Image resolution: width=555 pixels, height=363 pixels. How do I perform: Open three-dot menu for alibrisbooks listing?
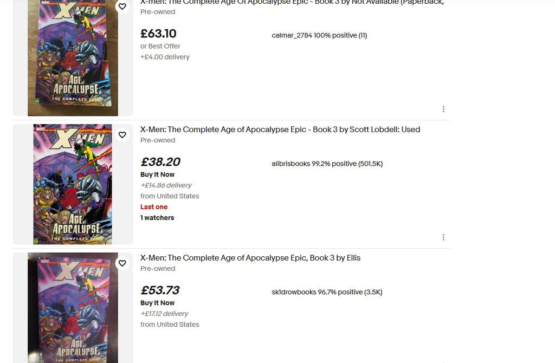point(443,237)
